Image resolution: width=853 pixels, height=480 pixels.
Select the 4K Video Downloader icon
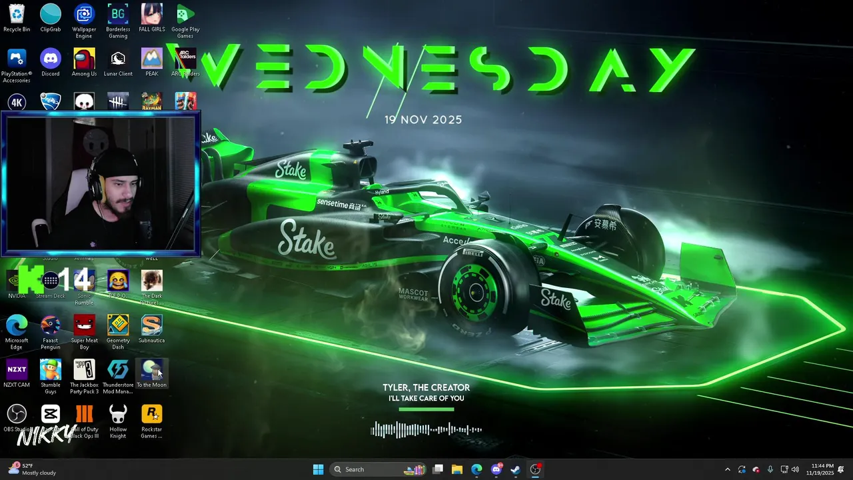pyautogui.click(x=17, y=102)
